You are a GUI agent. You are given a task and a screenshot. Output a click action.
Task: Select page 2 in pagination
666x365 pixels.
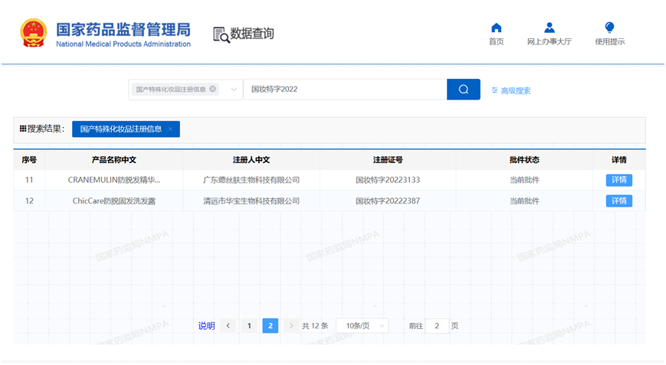(x=270, y=325)
